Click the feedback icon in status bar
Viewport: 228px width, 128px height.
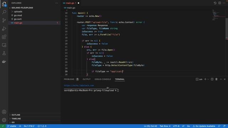tap(219, 126)
